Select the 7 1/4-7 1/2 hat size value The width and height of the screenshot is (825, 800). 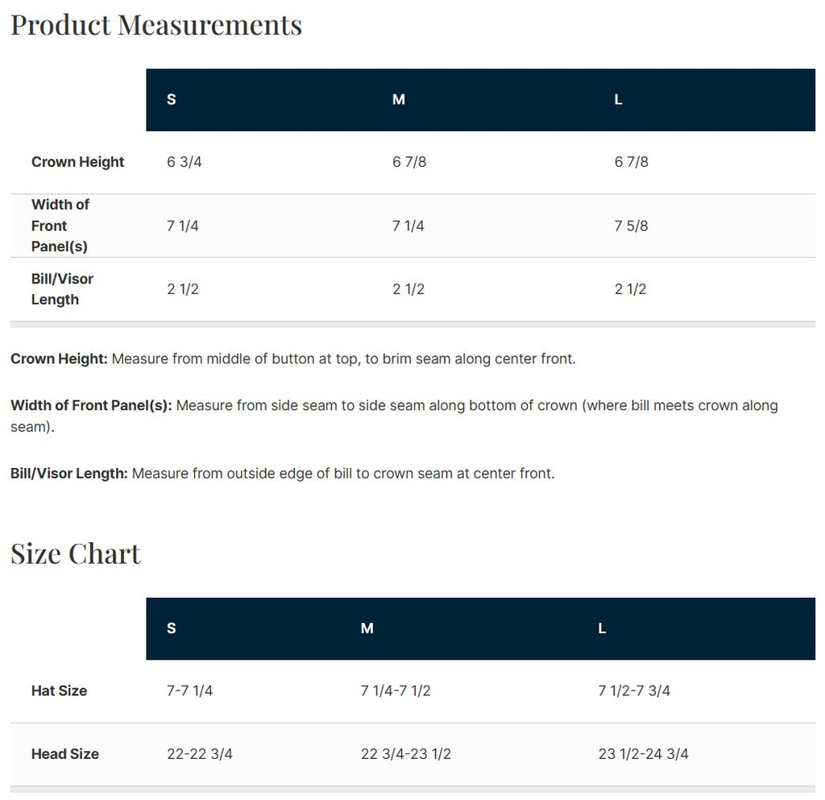click(x=396, y=690)
